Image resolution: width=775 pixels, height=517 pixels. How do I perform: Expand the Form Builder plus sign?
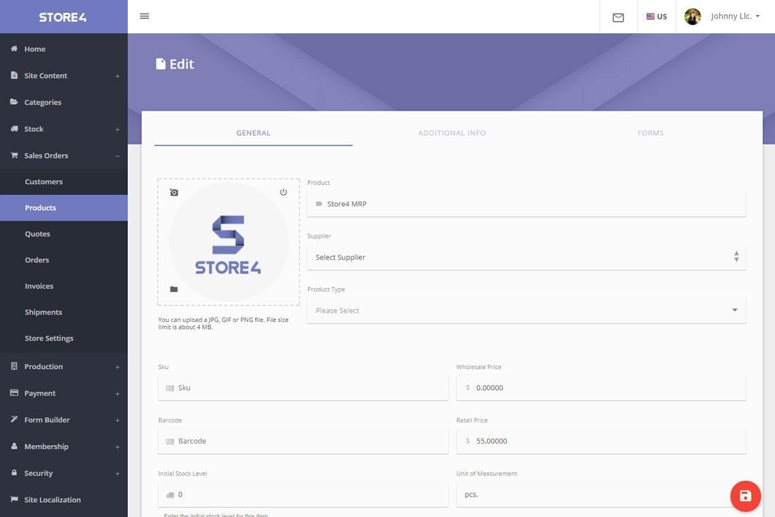(x=117, y=421)
